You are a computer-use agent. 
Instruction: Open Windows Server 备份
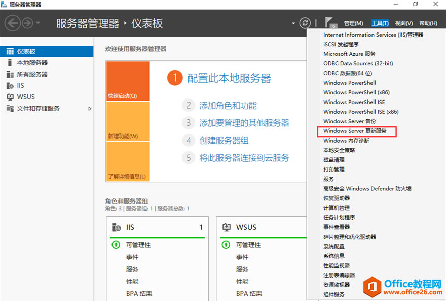350,121
